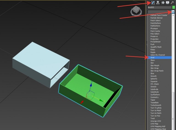Apply the Smooth modifier
Screen dimensions: 176x130
tap(153, 76)
